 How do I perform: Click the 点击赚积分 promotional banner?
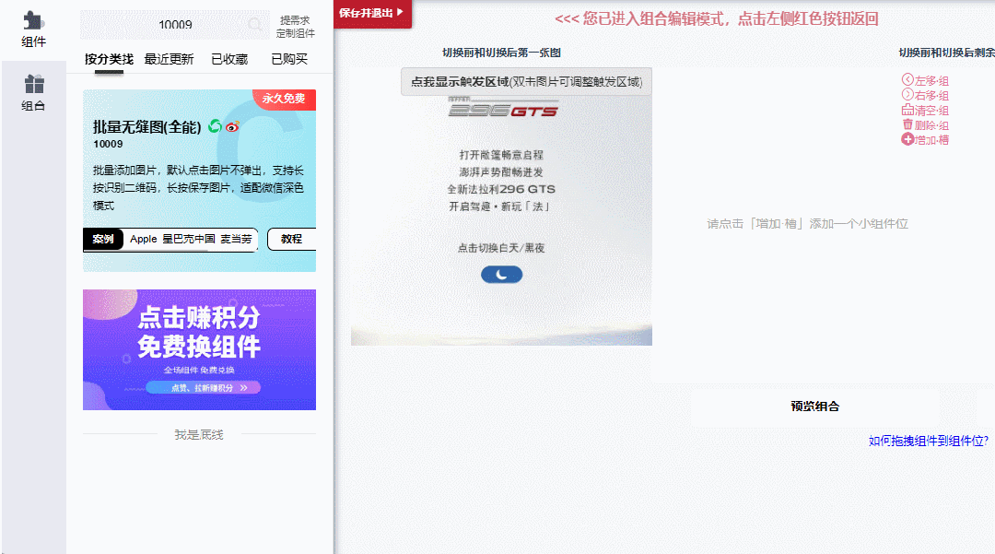coord(199,349)
